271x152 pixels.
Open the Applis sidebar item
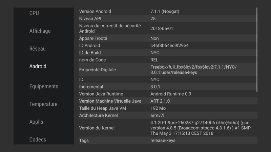tap(36, 122)
